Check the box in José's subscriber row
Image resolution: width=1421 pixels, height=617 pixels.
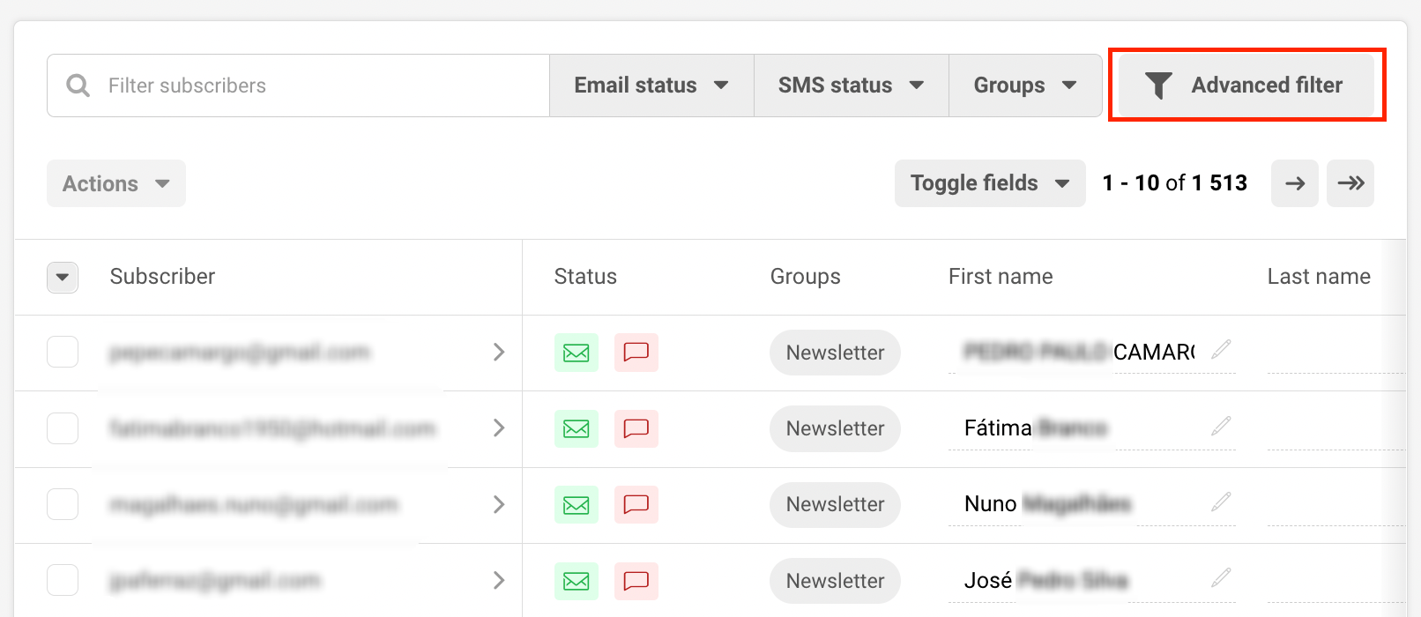[63, 581]
